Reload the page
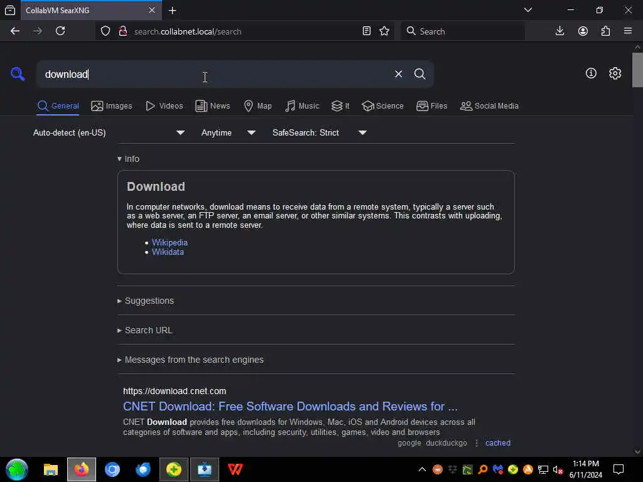Screen dimensions: 643x482 pos(60,31)
